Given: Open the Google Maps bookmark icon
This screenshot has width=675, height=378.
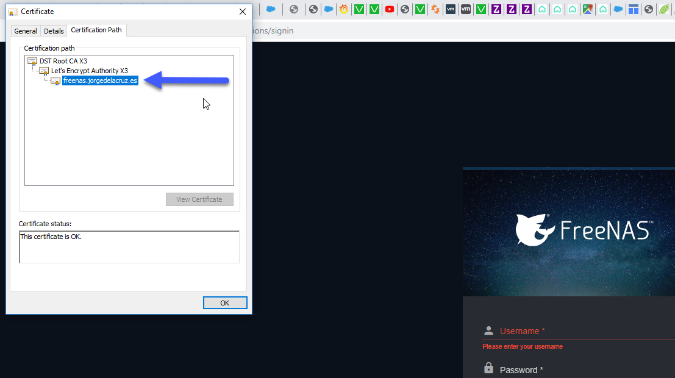Looking at the screenshot, I should click(x=588, y=9).
